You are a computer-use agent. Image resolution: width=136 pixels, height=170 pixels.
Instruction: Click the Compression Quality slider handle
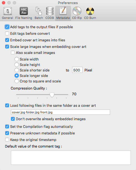click(x=52, y=95)
